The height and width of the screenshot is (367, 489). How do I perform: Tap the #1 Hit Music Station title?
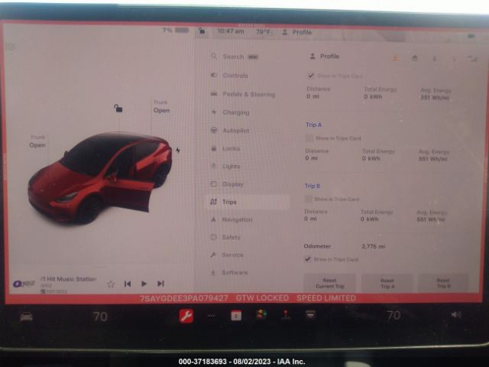pyautogui.click(x=68, y=278)
